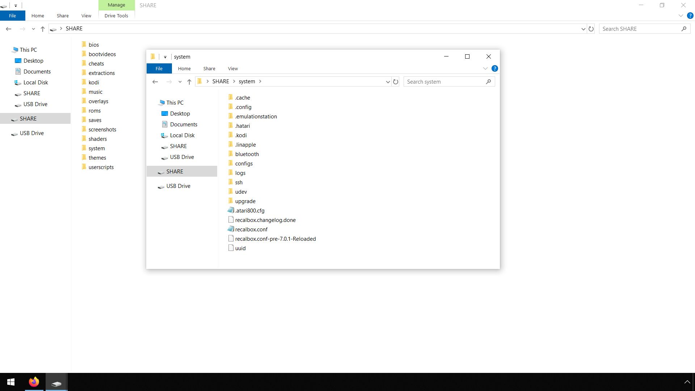The width and height of the screenshot is (695, 391).
Task: Open the .emulationstation folder icon
Action: point(231,116)
